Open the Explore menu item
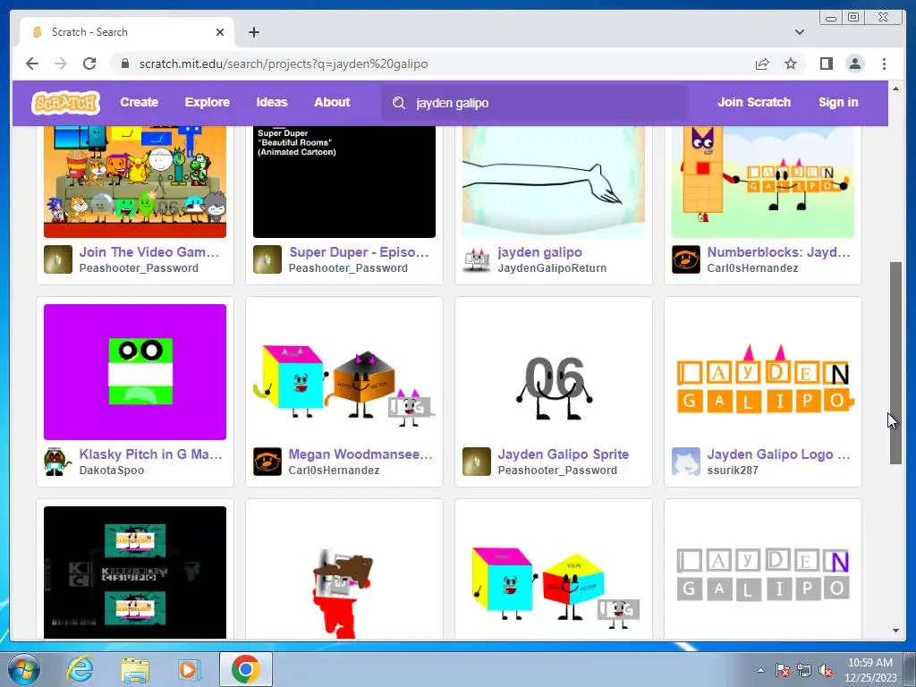Screen dimensions: 916x687 point(208,102)
